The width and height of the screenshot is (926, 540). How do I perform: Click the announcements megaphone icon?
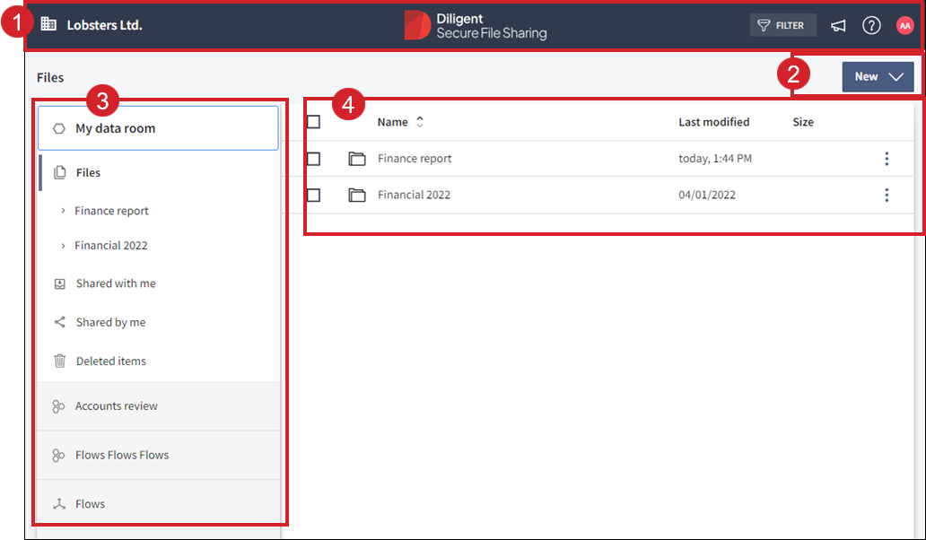pos(838,25)
